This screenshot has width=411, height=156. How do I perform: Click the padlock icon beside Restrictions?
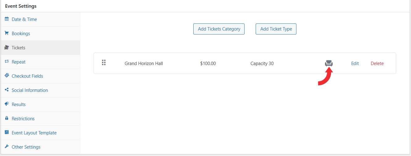[7, 118]
